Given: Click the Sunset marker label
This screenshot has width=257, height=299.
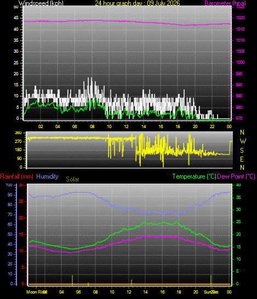Looking at the screenshot, I should [x=211, y=292].
